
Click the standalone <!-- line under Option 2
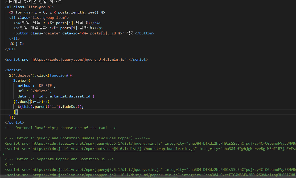(x=9, y=164)
